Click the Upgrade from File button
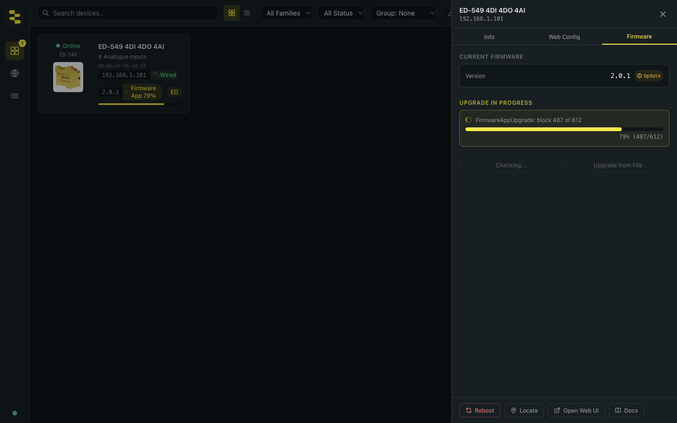This screenshot has width=677, height=423. coord(618,165)
